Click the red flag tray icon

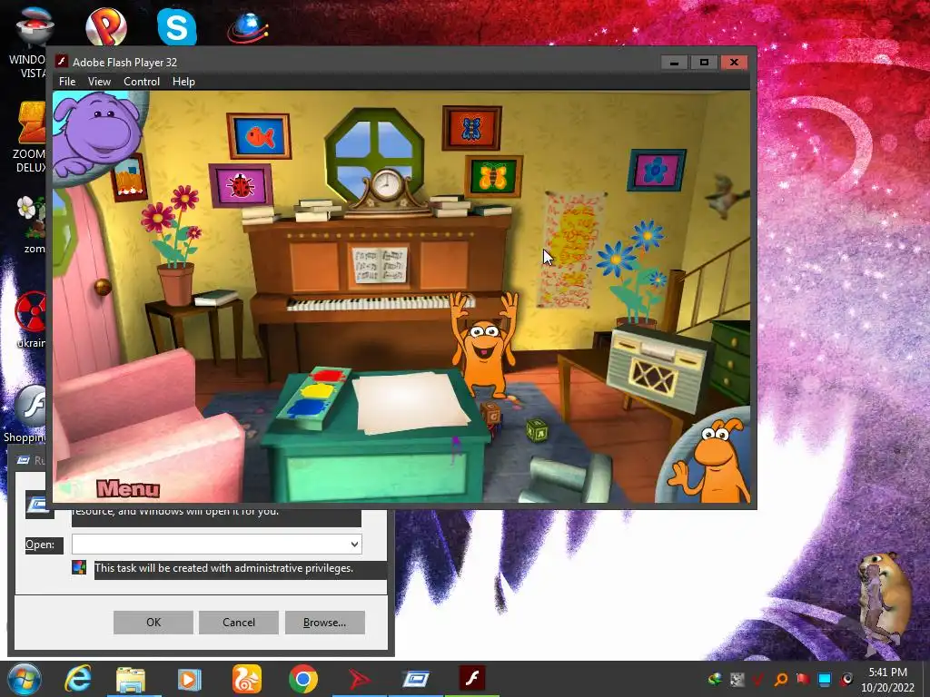(x=803, y=679)
